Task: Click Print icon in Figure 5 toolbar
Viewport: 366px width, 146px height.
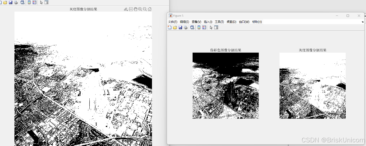Action: (186, 27)
